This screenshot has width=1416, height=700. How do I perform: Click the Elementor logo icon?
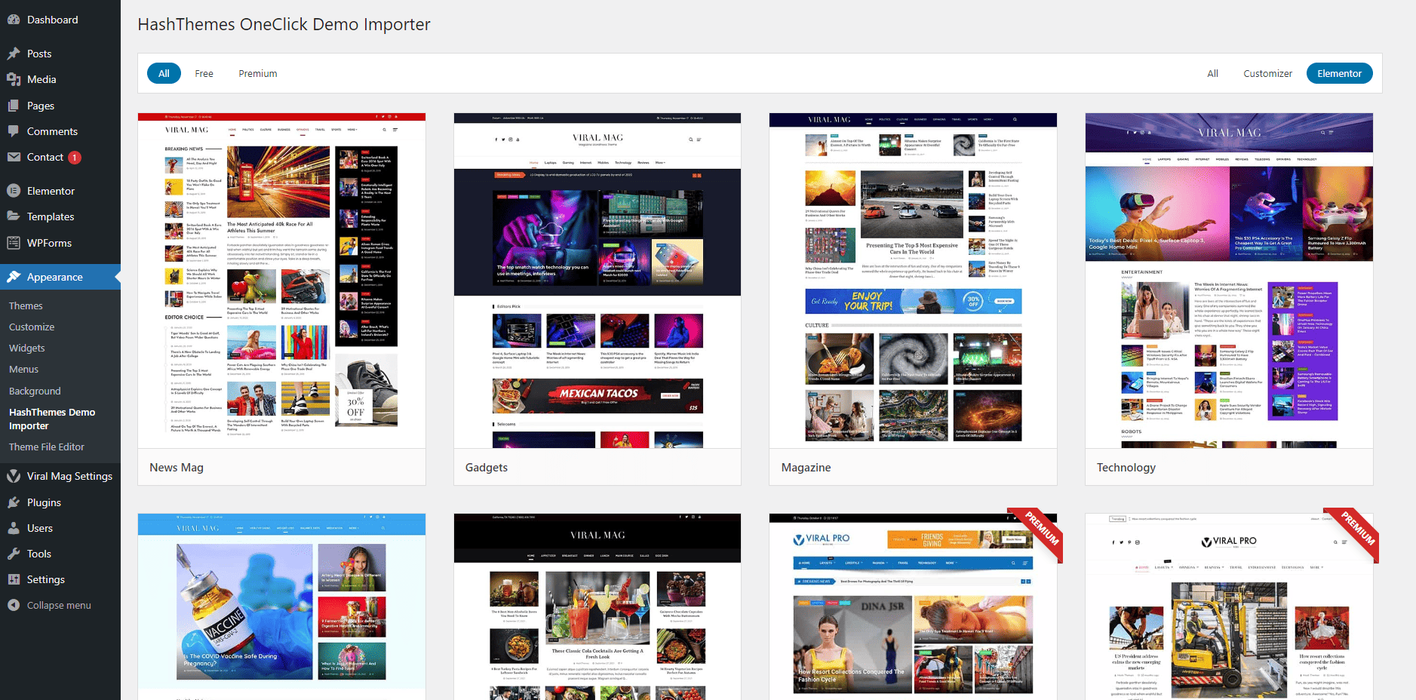click(14, 191)
